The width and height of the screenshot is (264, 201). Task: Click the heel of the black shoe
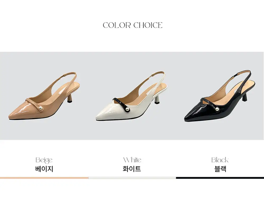click(245, 98)
